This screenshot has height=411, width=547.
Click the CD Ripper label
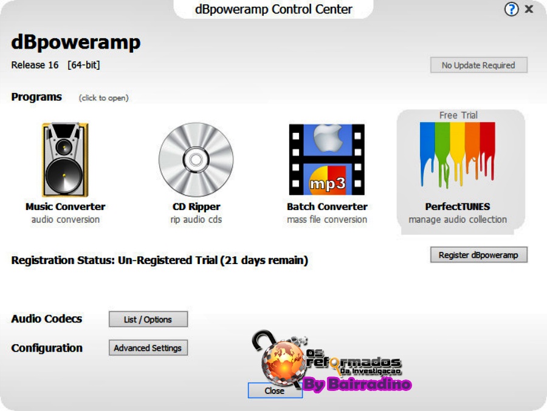196,207
